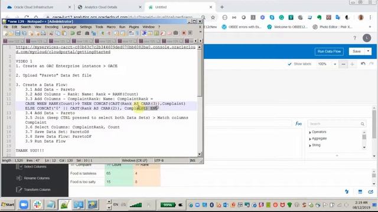Image resolution: width=378 pixels, height=212 pixels.
Task: Click the Notepad++ taskbar button
Action: pyautogui.click(x=64, y=205)
